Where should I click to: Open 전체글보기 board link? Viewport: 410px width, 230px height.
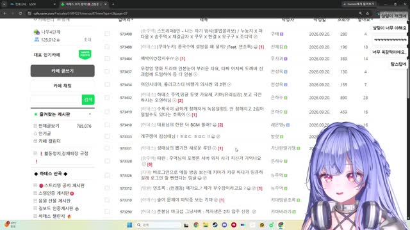(x=49, y=126)
